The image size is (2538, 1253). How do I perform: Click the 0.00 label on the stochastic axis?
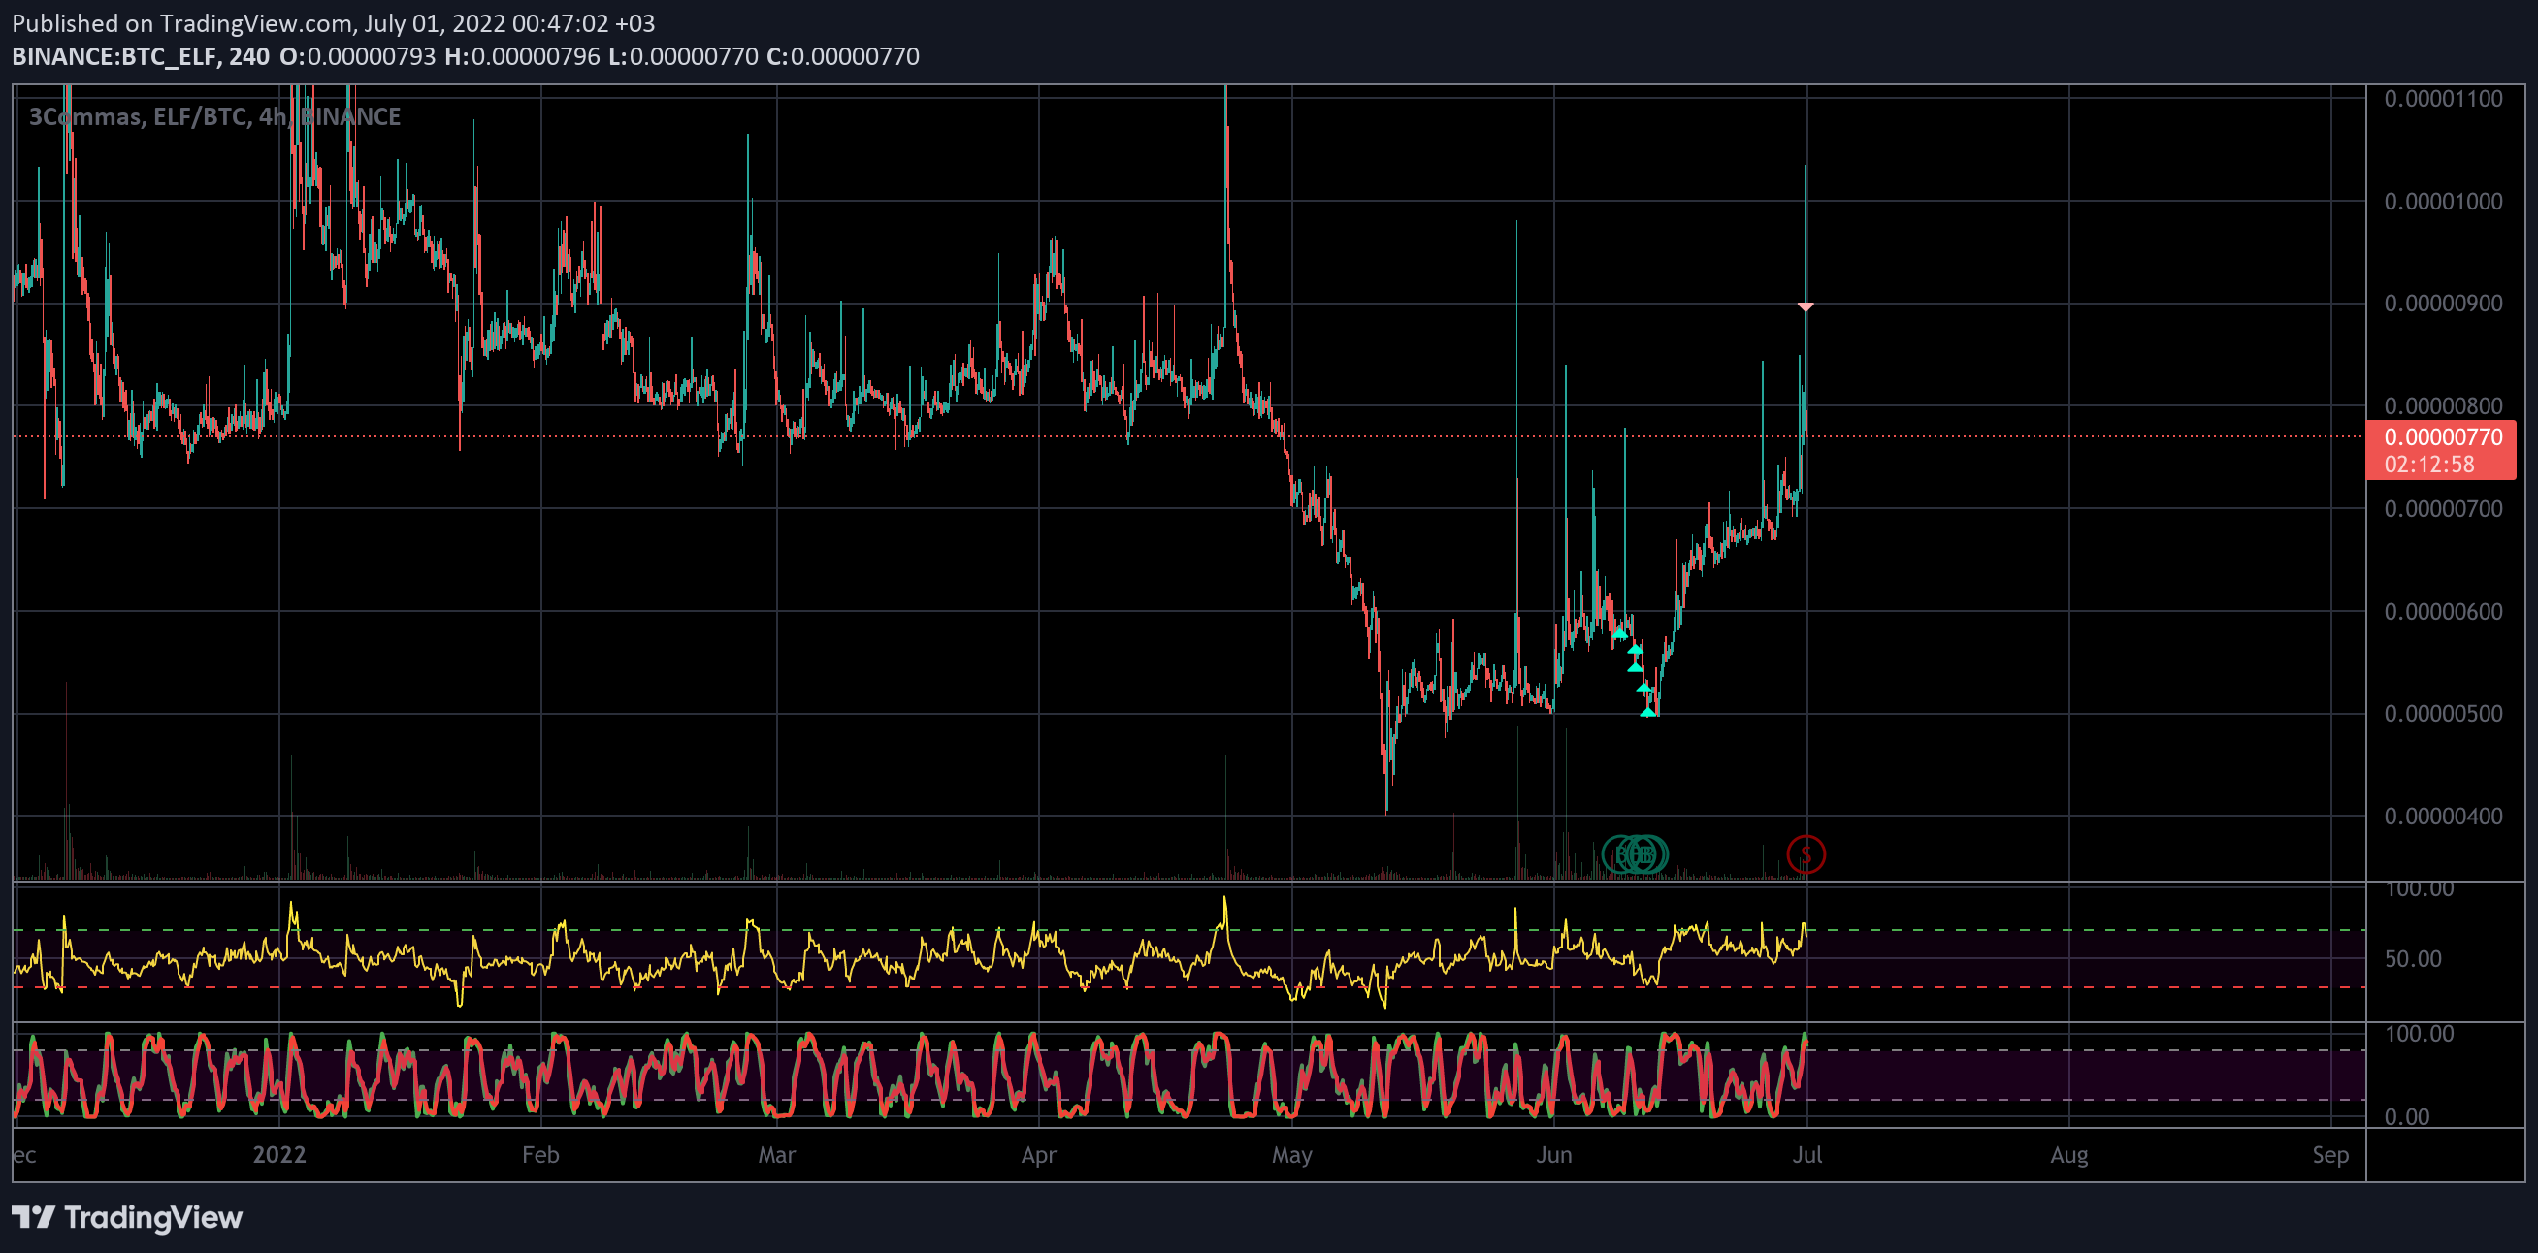click(x=2407, y=1117)
